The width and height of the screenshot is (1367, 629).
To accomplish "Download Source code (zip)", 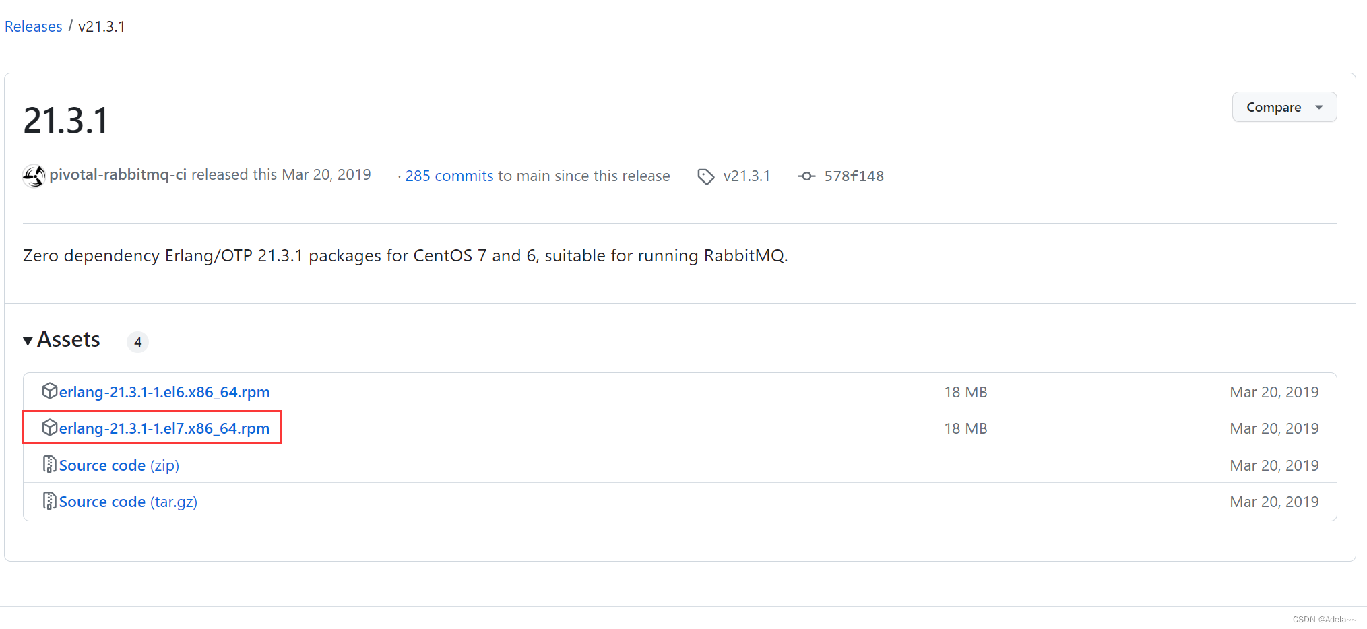I will [x=119, y=465].
